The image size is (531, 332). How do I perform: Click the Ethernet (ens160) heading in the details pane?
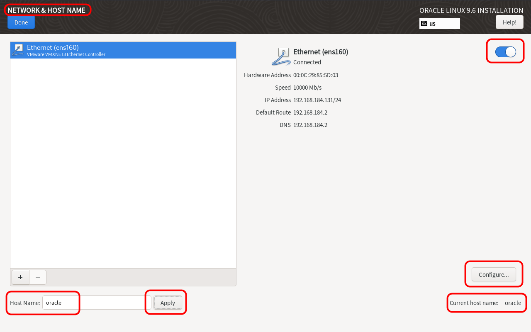[x=321, y=52]
